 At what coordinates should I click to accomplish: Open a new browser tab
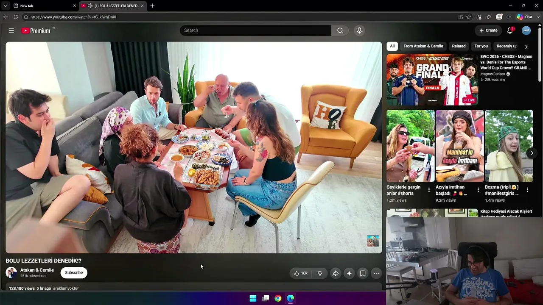(x=152, y=6)
